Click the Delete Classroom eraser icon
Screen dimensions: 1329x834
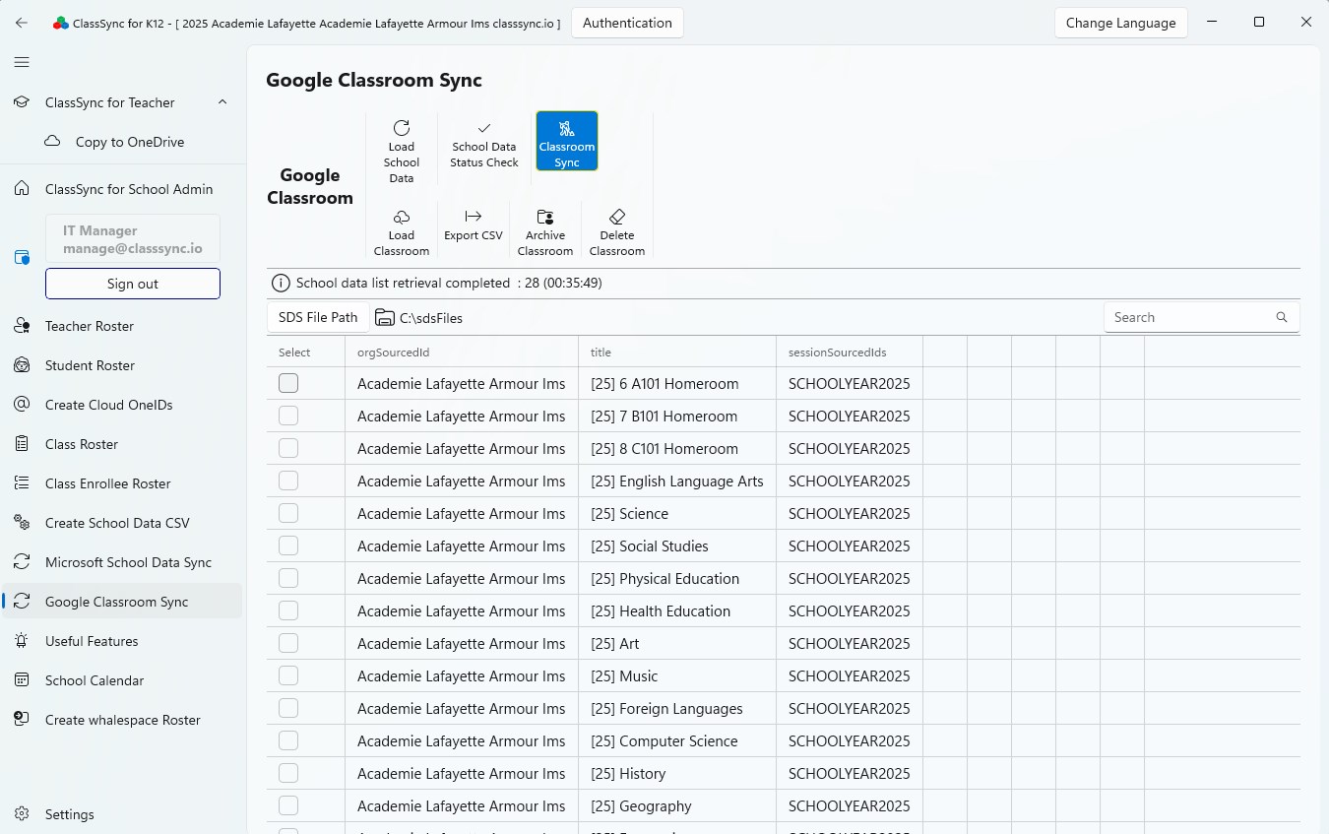tap(617, 217)
